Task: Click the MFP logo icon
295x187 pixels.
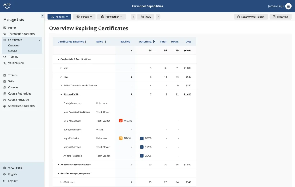Action: point(7,6)
